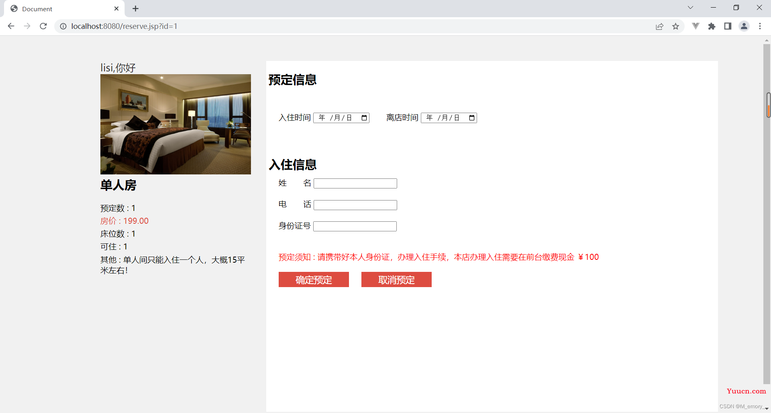Bookmark this page with the star icon
771x413 pixels.
[675, 26]
